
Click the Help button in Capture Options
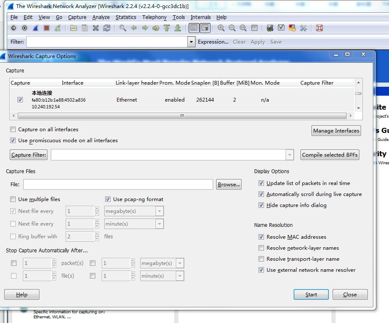pyautogui.click(x=22, y=295)
